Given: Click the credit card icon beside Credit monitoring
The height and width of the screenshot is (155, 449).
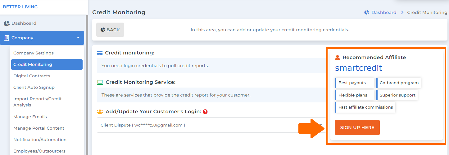Looking at the screenshot, I should click(100, 53).
